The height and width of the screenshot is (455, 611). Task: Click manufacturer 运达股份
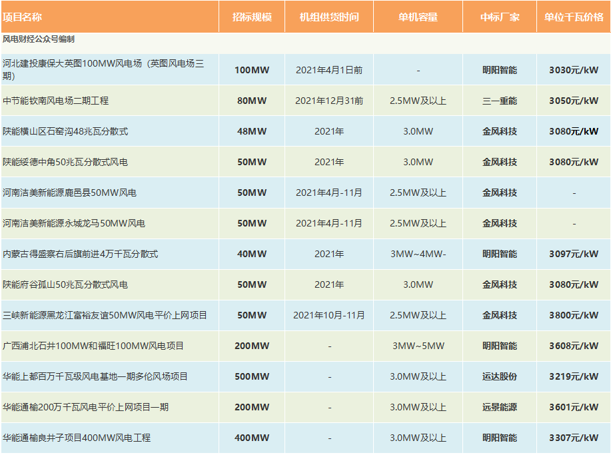click(x=500, y=376)
